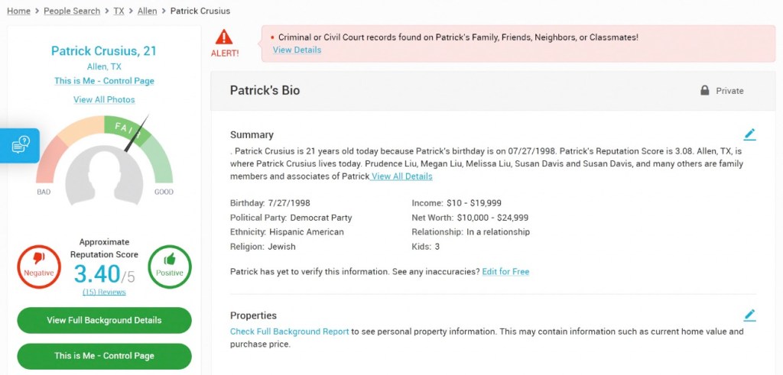The width and height of the screenshot is (783, 375).
Task: Click the padlock Private icon
Action: (x=704, y=90)
